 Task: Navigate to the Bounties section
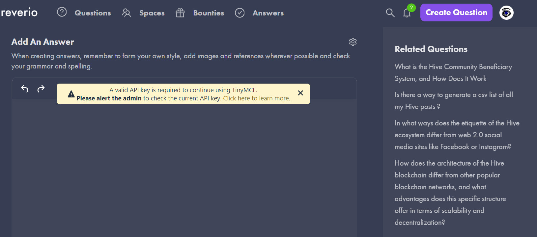pyautogui.click(x=209, y=13)
